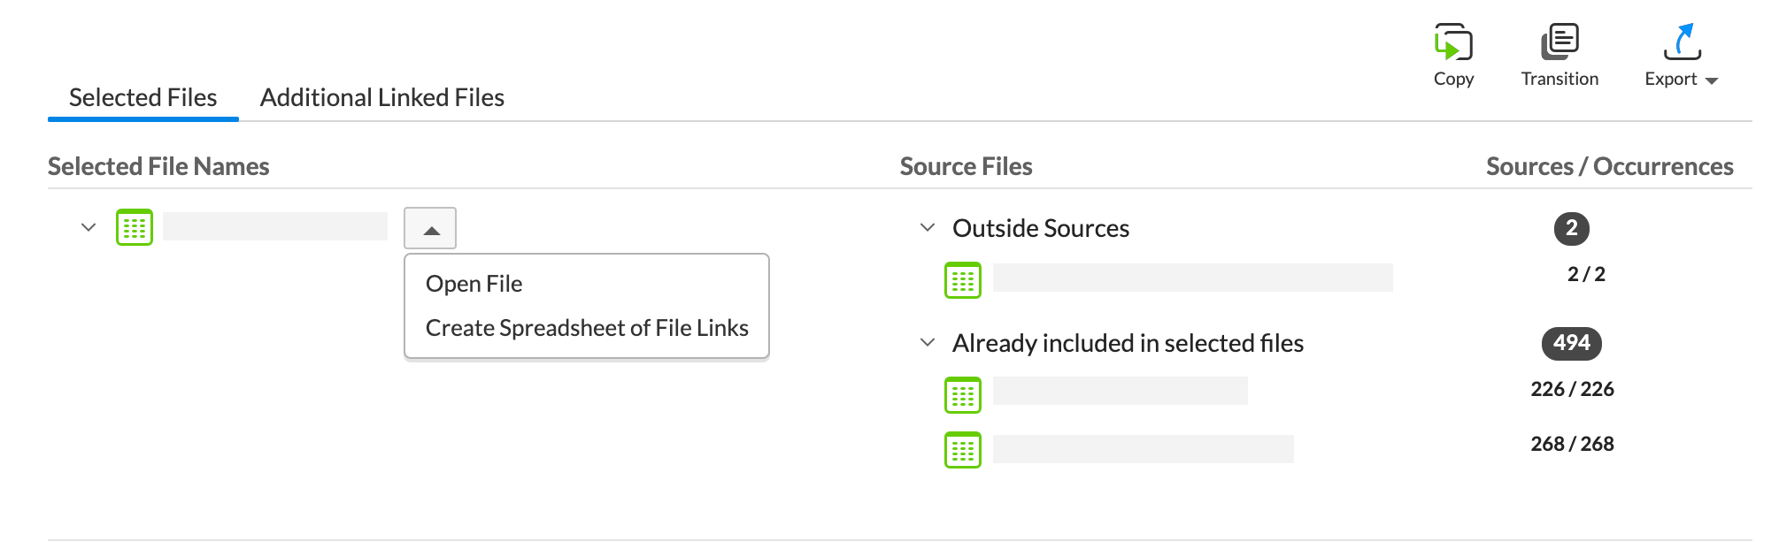Click the Selected File Names column header
The image size is (1779, 541).
click(159, 166)
